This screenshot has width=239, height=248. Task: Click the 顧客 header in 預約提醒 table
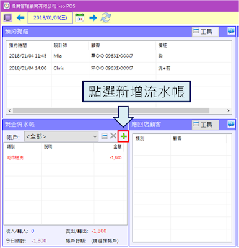pyautogui.click(x=95, y=45)
